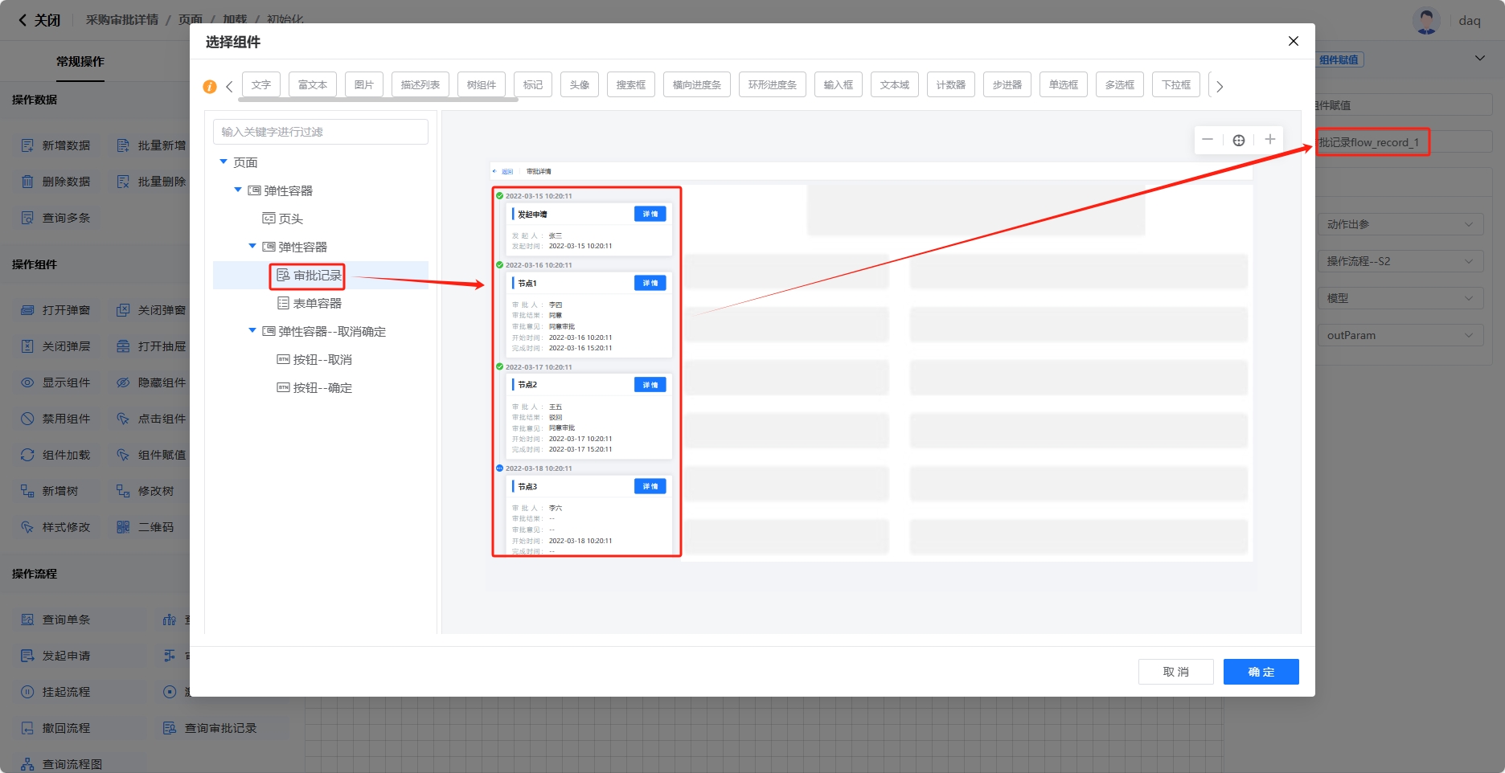Switch to the 搜索框 component tab
This screenshot has height=773, width=1505.
[630, 85]
